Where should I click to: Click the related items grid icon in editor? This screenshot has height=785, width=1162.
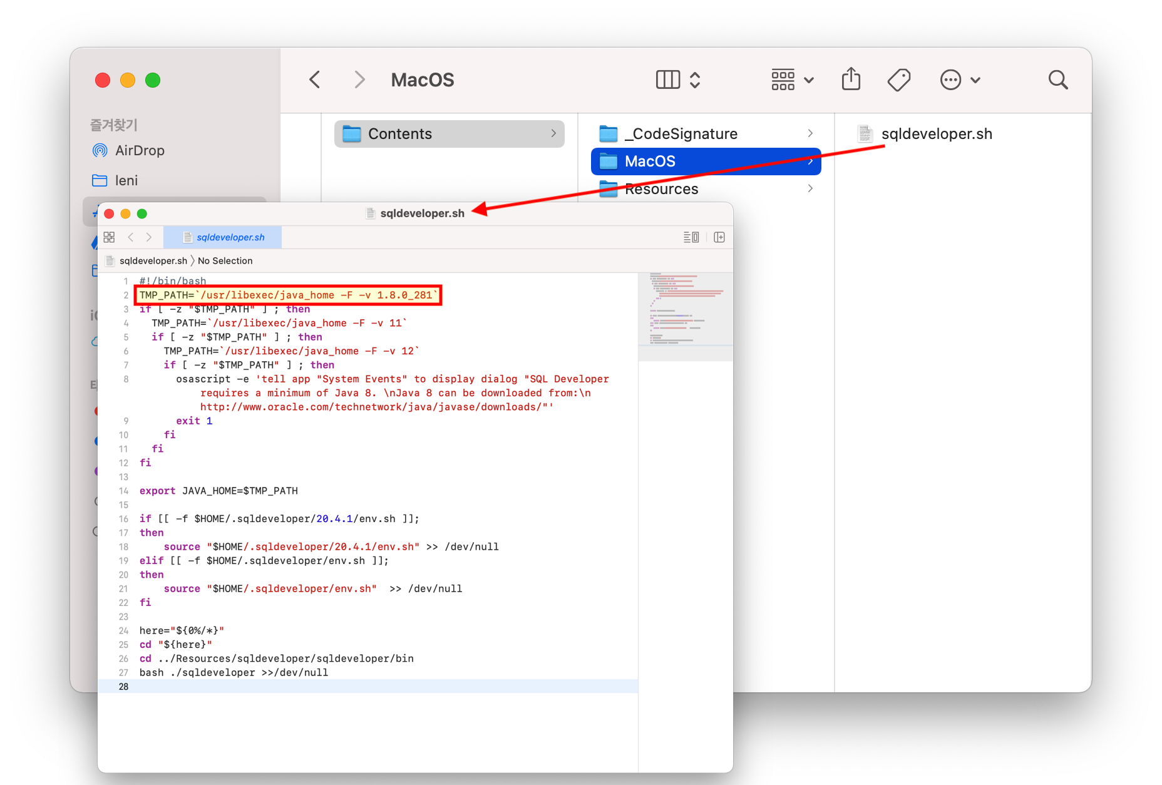pos(109,237)
